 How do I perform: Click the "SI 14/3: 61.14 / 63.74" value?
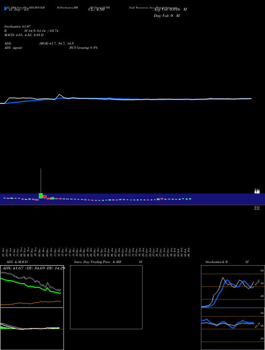(41, 31)
